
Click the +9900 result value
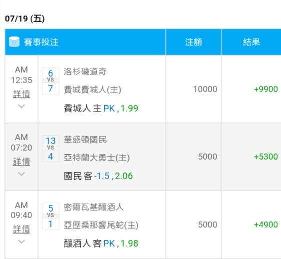click(266, 89)
